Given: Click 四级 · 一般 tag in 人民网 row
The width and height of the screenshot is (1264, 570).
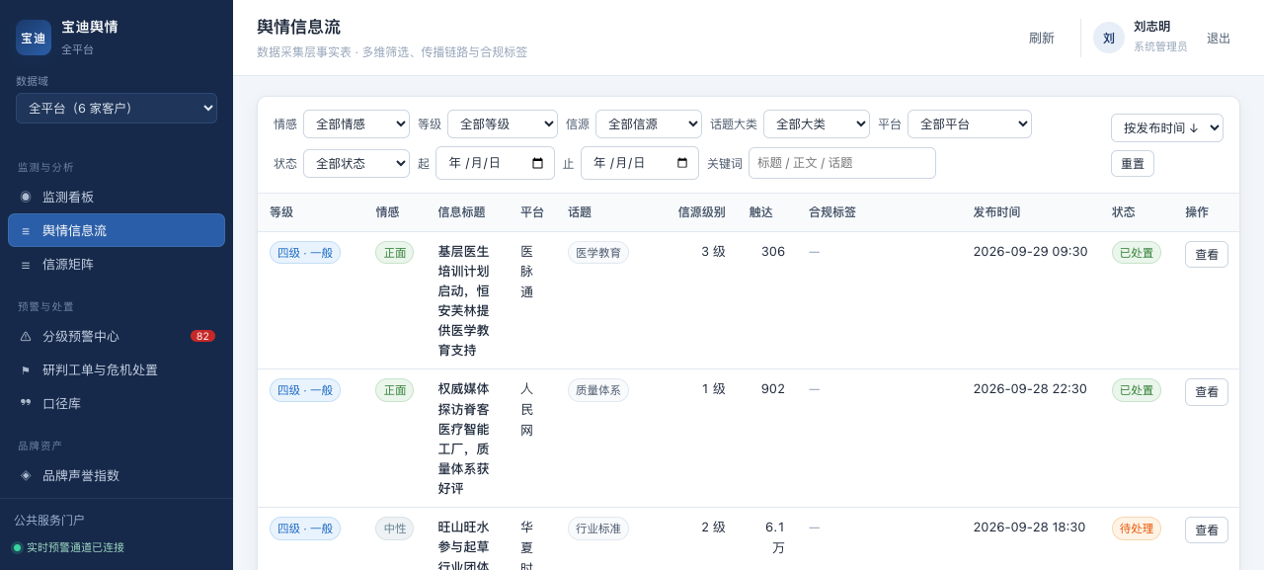Looking at the screenshot, I should (x=305, y=390).
